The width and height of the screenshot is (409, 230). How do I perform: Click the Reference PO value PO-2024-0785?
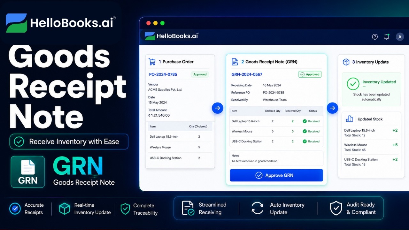coord(274,93)
